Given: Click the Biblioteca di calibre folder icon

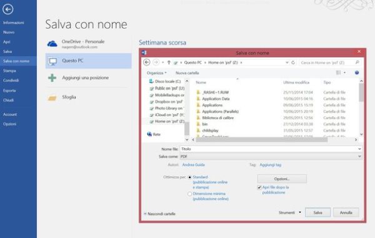Looking at the screenshot, I should pyautogui.click(x=198, y=117).
